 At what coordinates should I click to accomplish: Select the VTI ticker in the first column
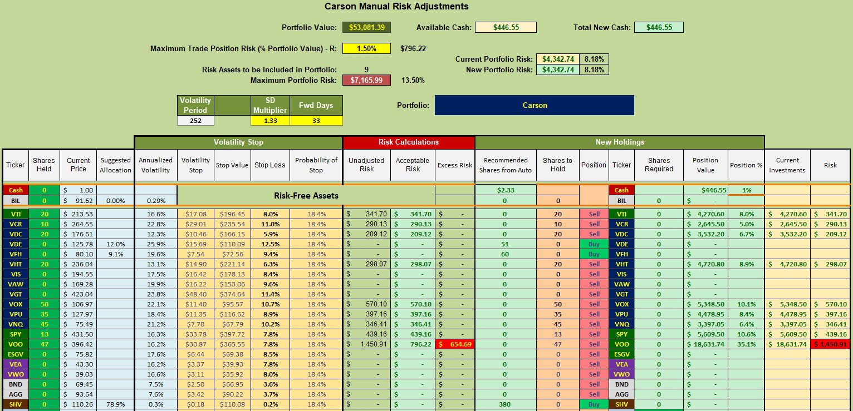pyautogui.click(x=16, y=214)
